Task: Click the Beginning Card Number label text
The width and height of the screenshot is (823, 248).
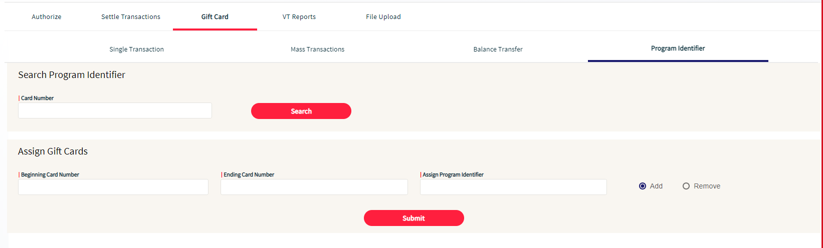Action: point(50,174)
